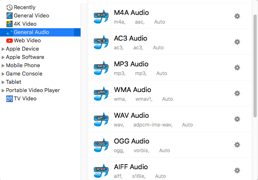Open WMA Audio profile settings gear
Viewport: 258px width, 180px height.
pyautogui.click(x=237, y=93)
